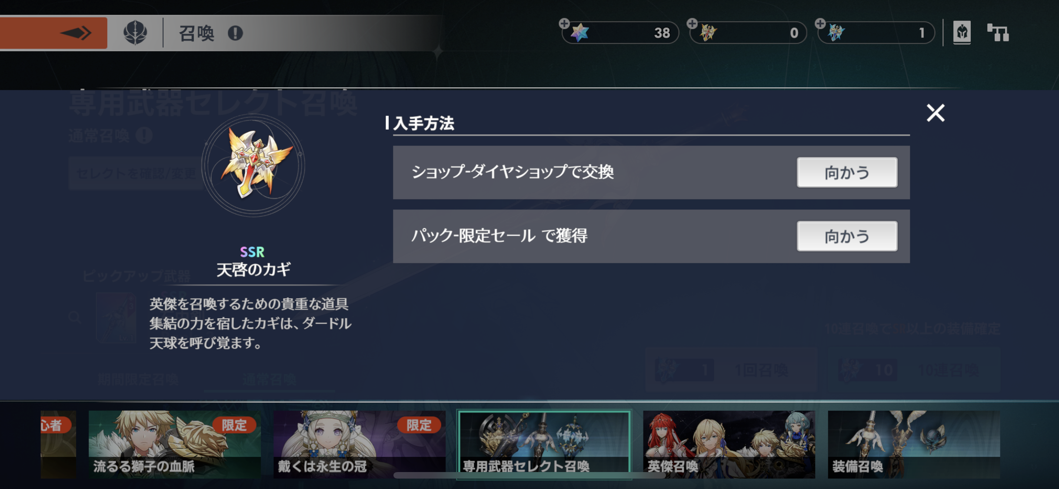Image resolution: width=1059 pixels, height=489 pixels.
Task: Select 戴くは永生の冠 banner
Action: [x=359, y=444]
